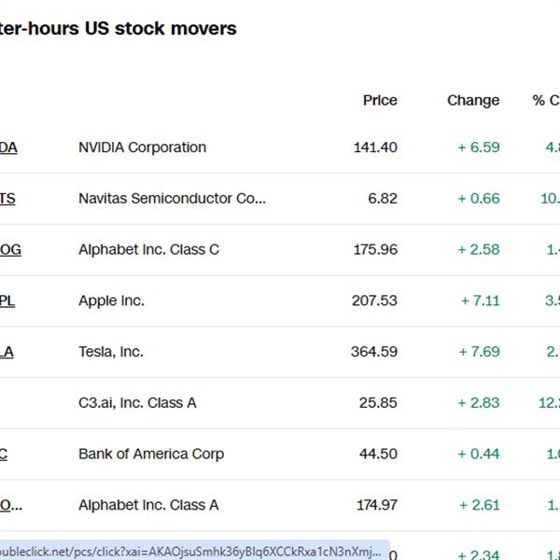Click the Change column header
This screenshot has height=560, width=560.
point(473,101)
